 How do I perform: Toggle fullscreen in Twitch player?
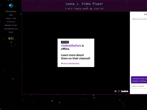tap(119, 91)
